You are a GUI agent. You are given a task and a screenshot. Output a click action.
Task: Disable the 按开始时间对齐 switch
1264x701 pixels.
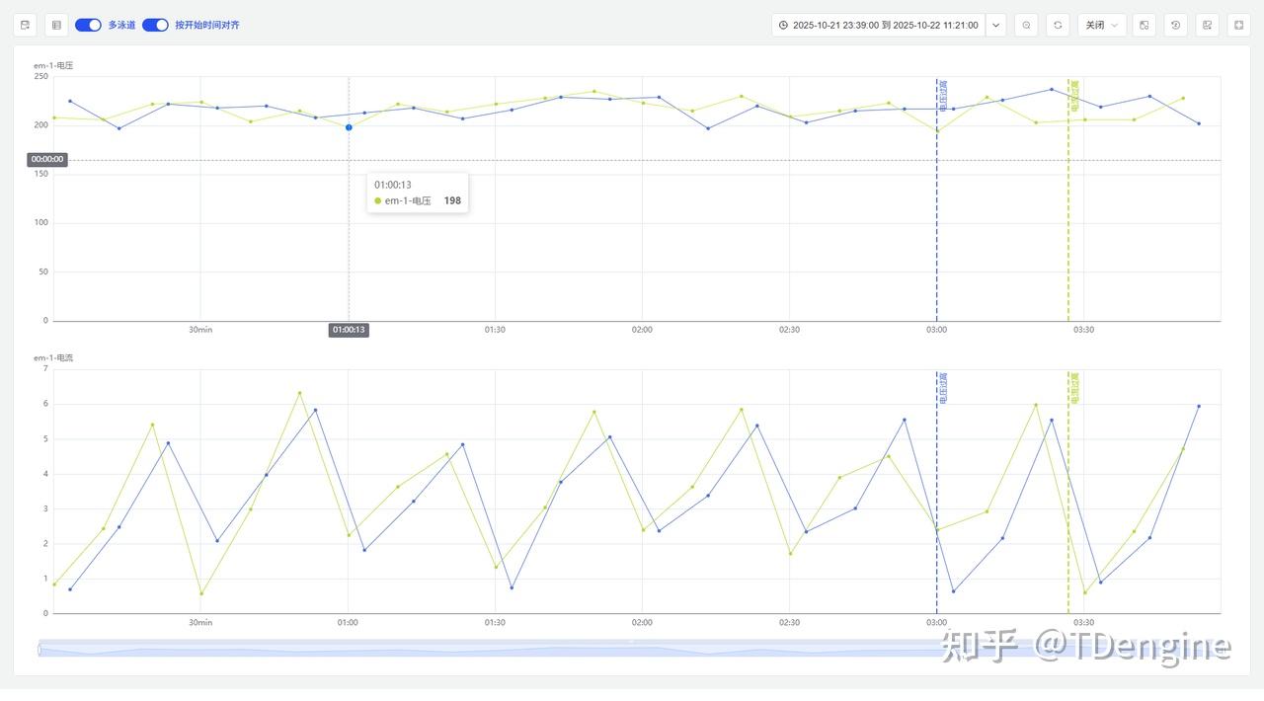pyautogui.click(x=155, y=25)
